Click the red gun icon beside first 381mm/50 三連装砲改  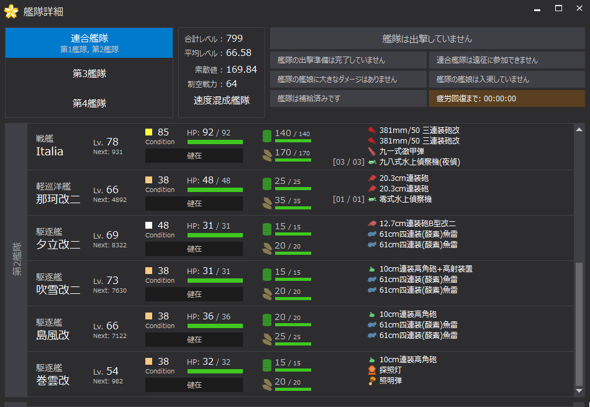[x=371, y=130]
